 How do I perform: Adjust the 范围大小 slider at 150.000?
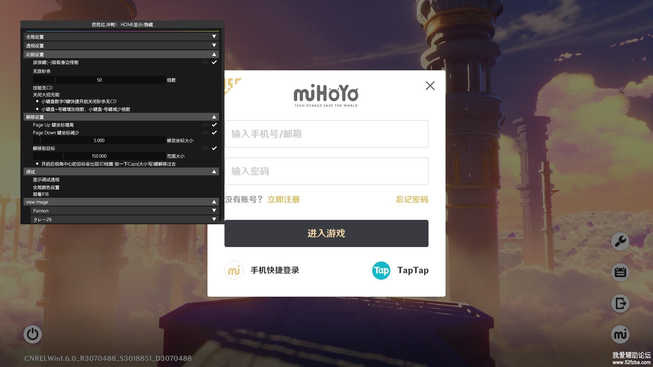[x=99, y=156]
